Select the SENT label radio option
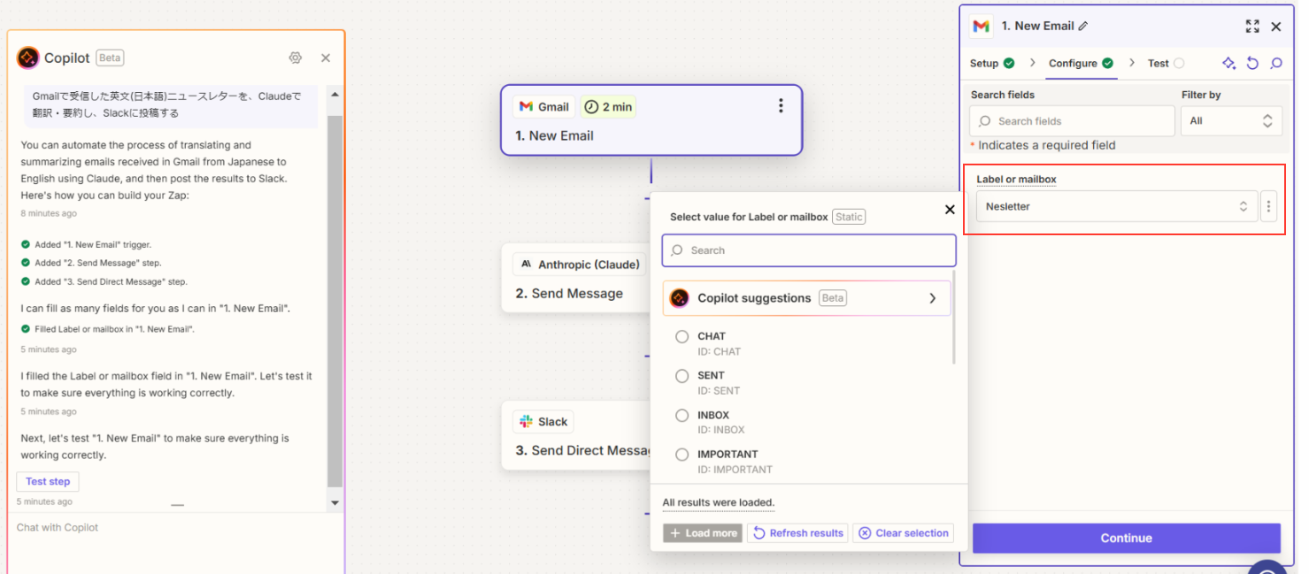1309x574 pixels. point(681,376)
